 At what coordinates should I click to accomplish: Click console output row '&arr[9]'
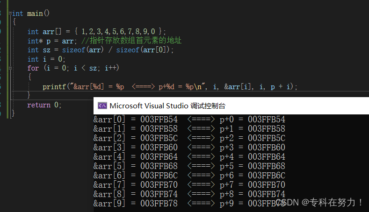189,203
